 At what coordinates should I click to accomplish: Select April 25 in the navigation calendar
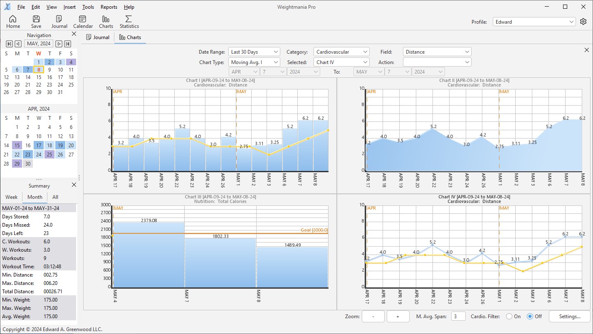pos(49,155)
